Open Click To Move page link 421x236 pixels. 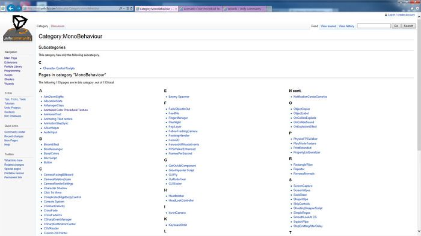click(53, 193)
